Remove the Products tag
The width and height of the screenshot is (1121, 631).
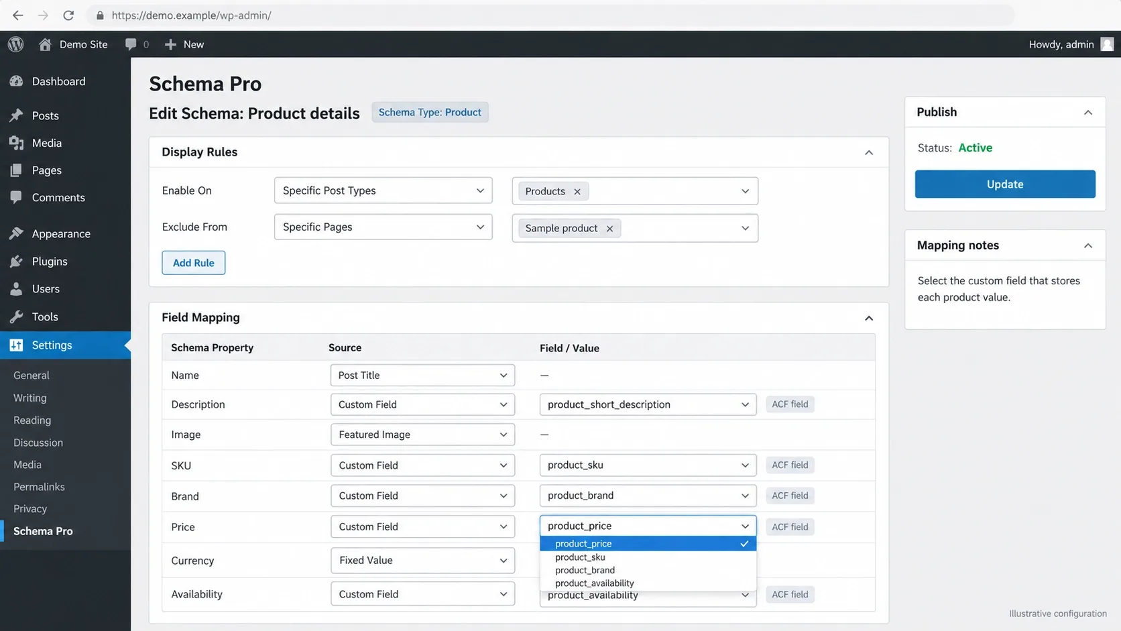[577, 191]
